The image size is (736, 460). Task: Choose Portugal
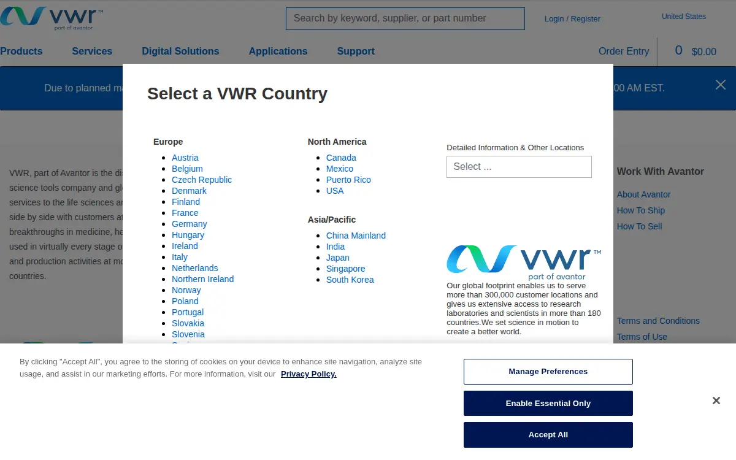pyautogui.click(x=188, y=312)
